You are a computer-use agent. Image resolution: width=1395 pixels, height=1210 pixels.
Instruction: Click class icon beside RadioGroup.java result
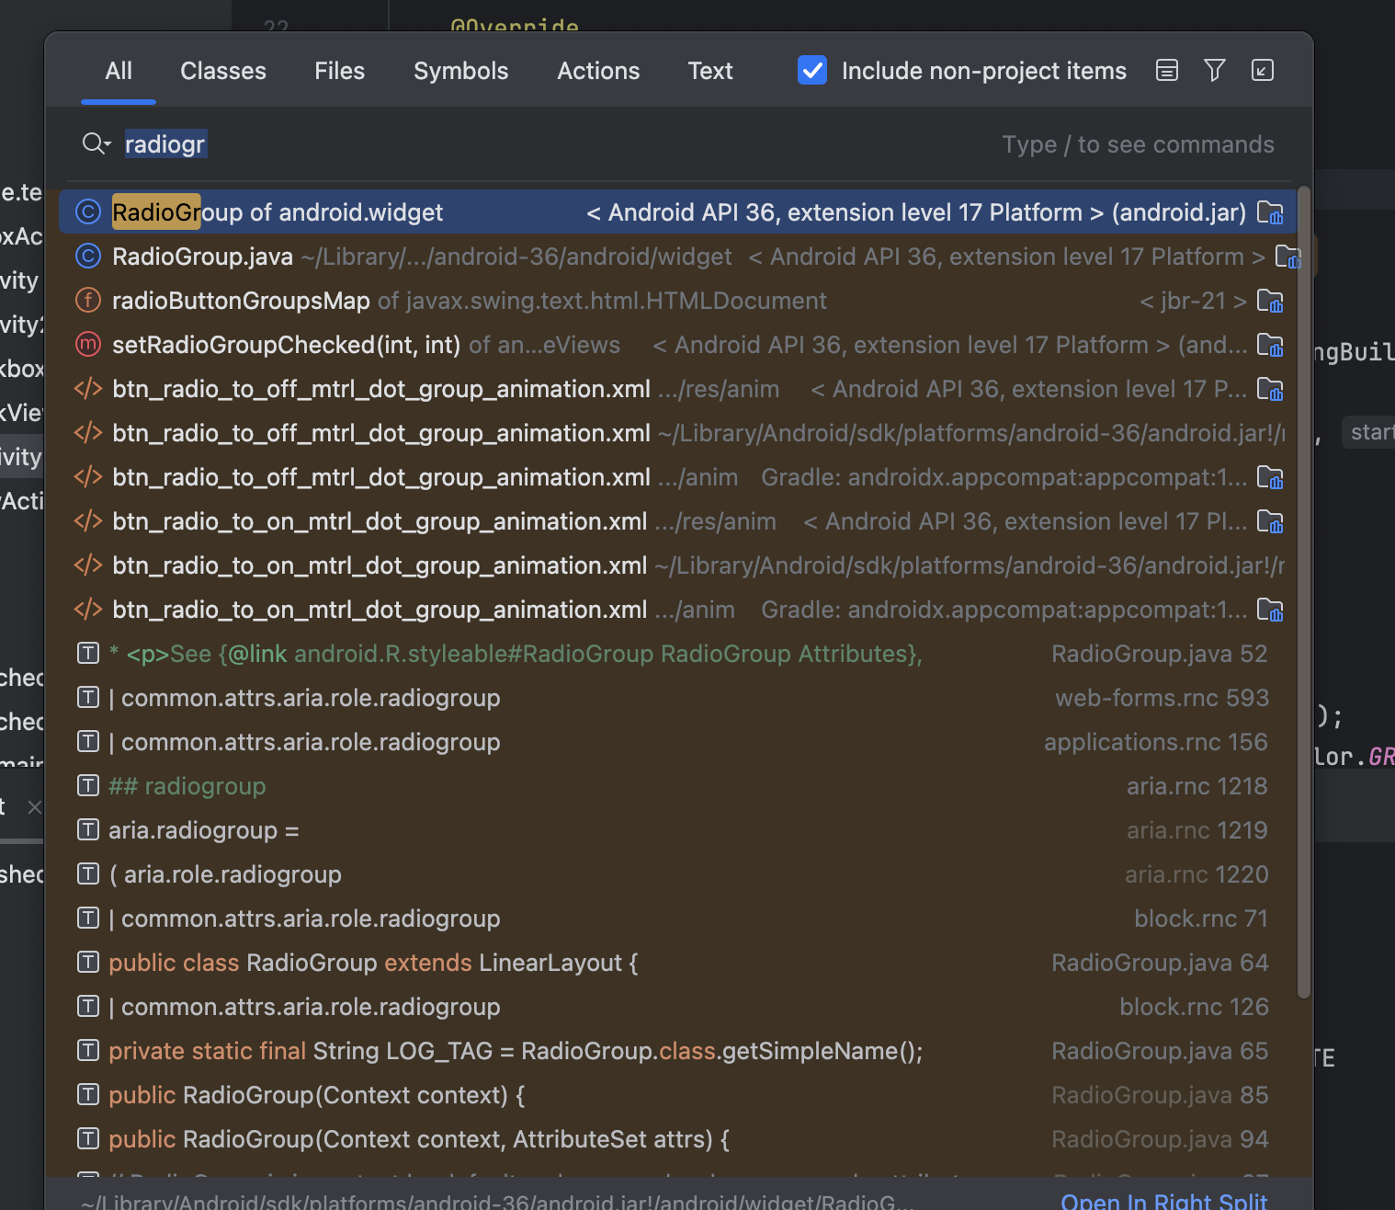88,257
